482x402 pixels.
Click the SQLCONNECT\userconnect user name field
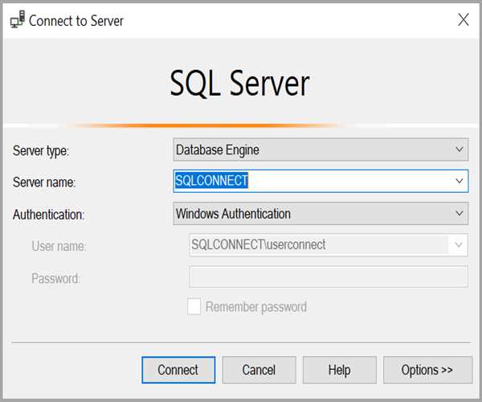(313, 245)
